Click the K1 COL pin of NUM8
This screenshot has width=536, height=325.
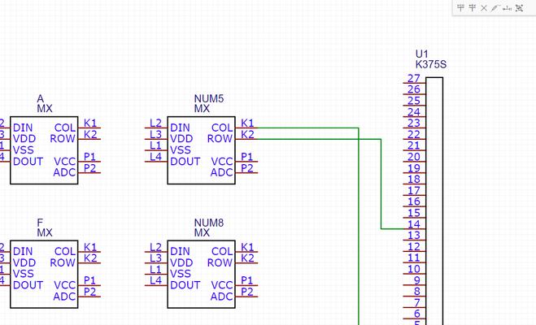[246, 248]
